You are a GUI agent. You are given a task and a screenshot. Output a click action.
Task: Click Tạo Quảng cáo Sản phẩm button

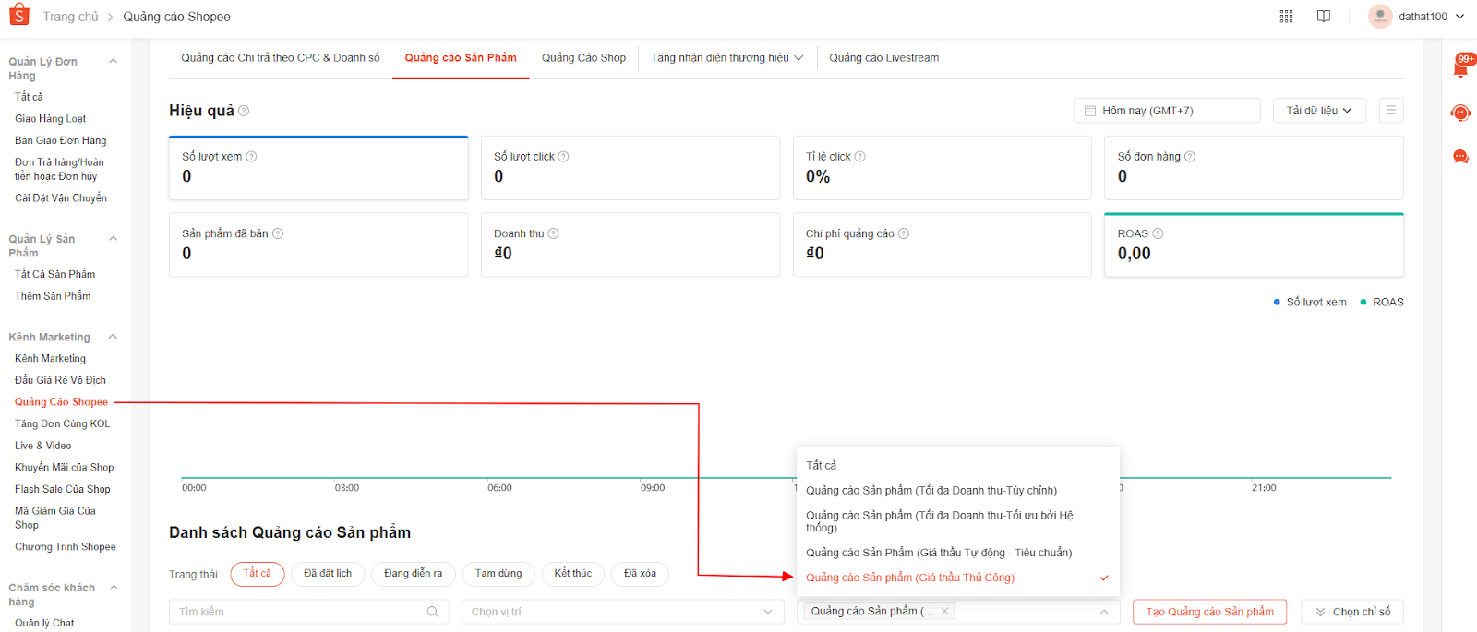click(1209, 612)
